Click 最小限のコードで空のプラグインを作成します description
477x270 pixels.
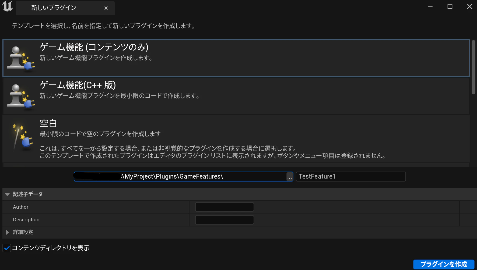(x=100, y=134)
